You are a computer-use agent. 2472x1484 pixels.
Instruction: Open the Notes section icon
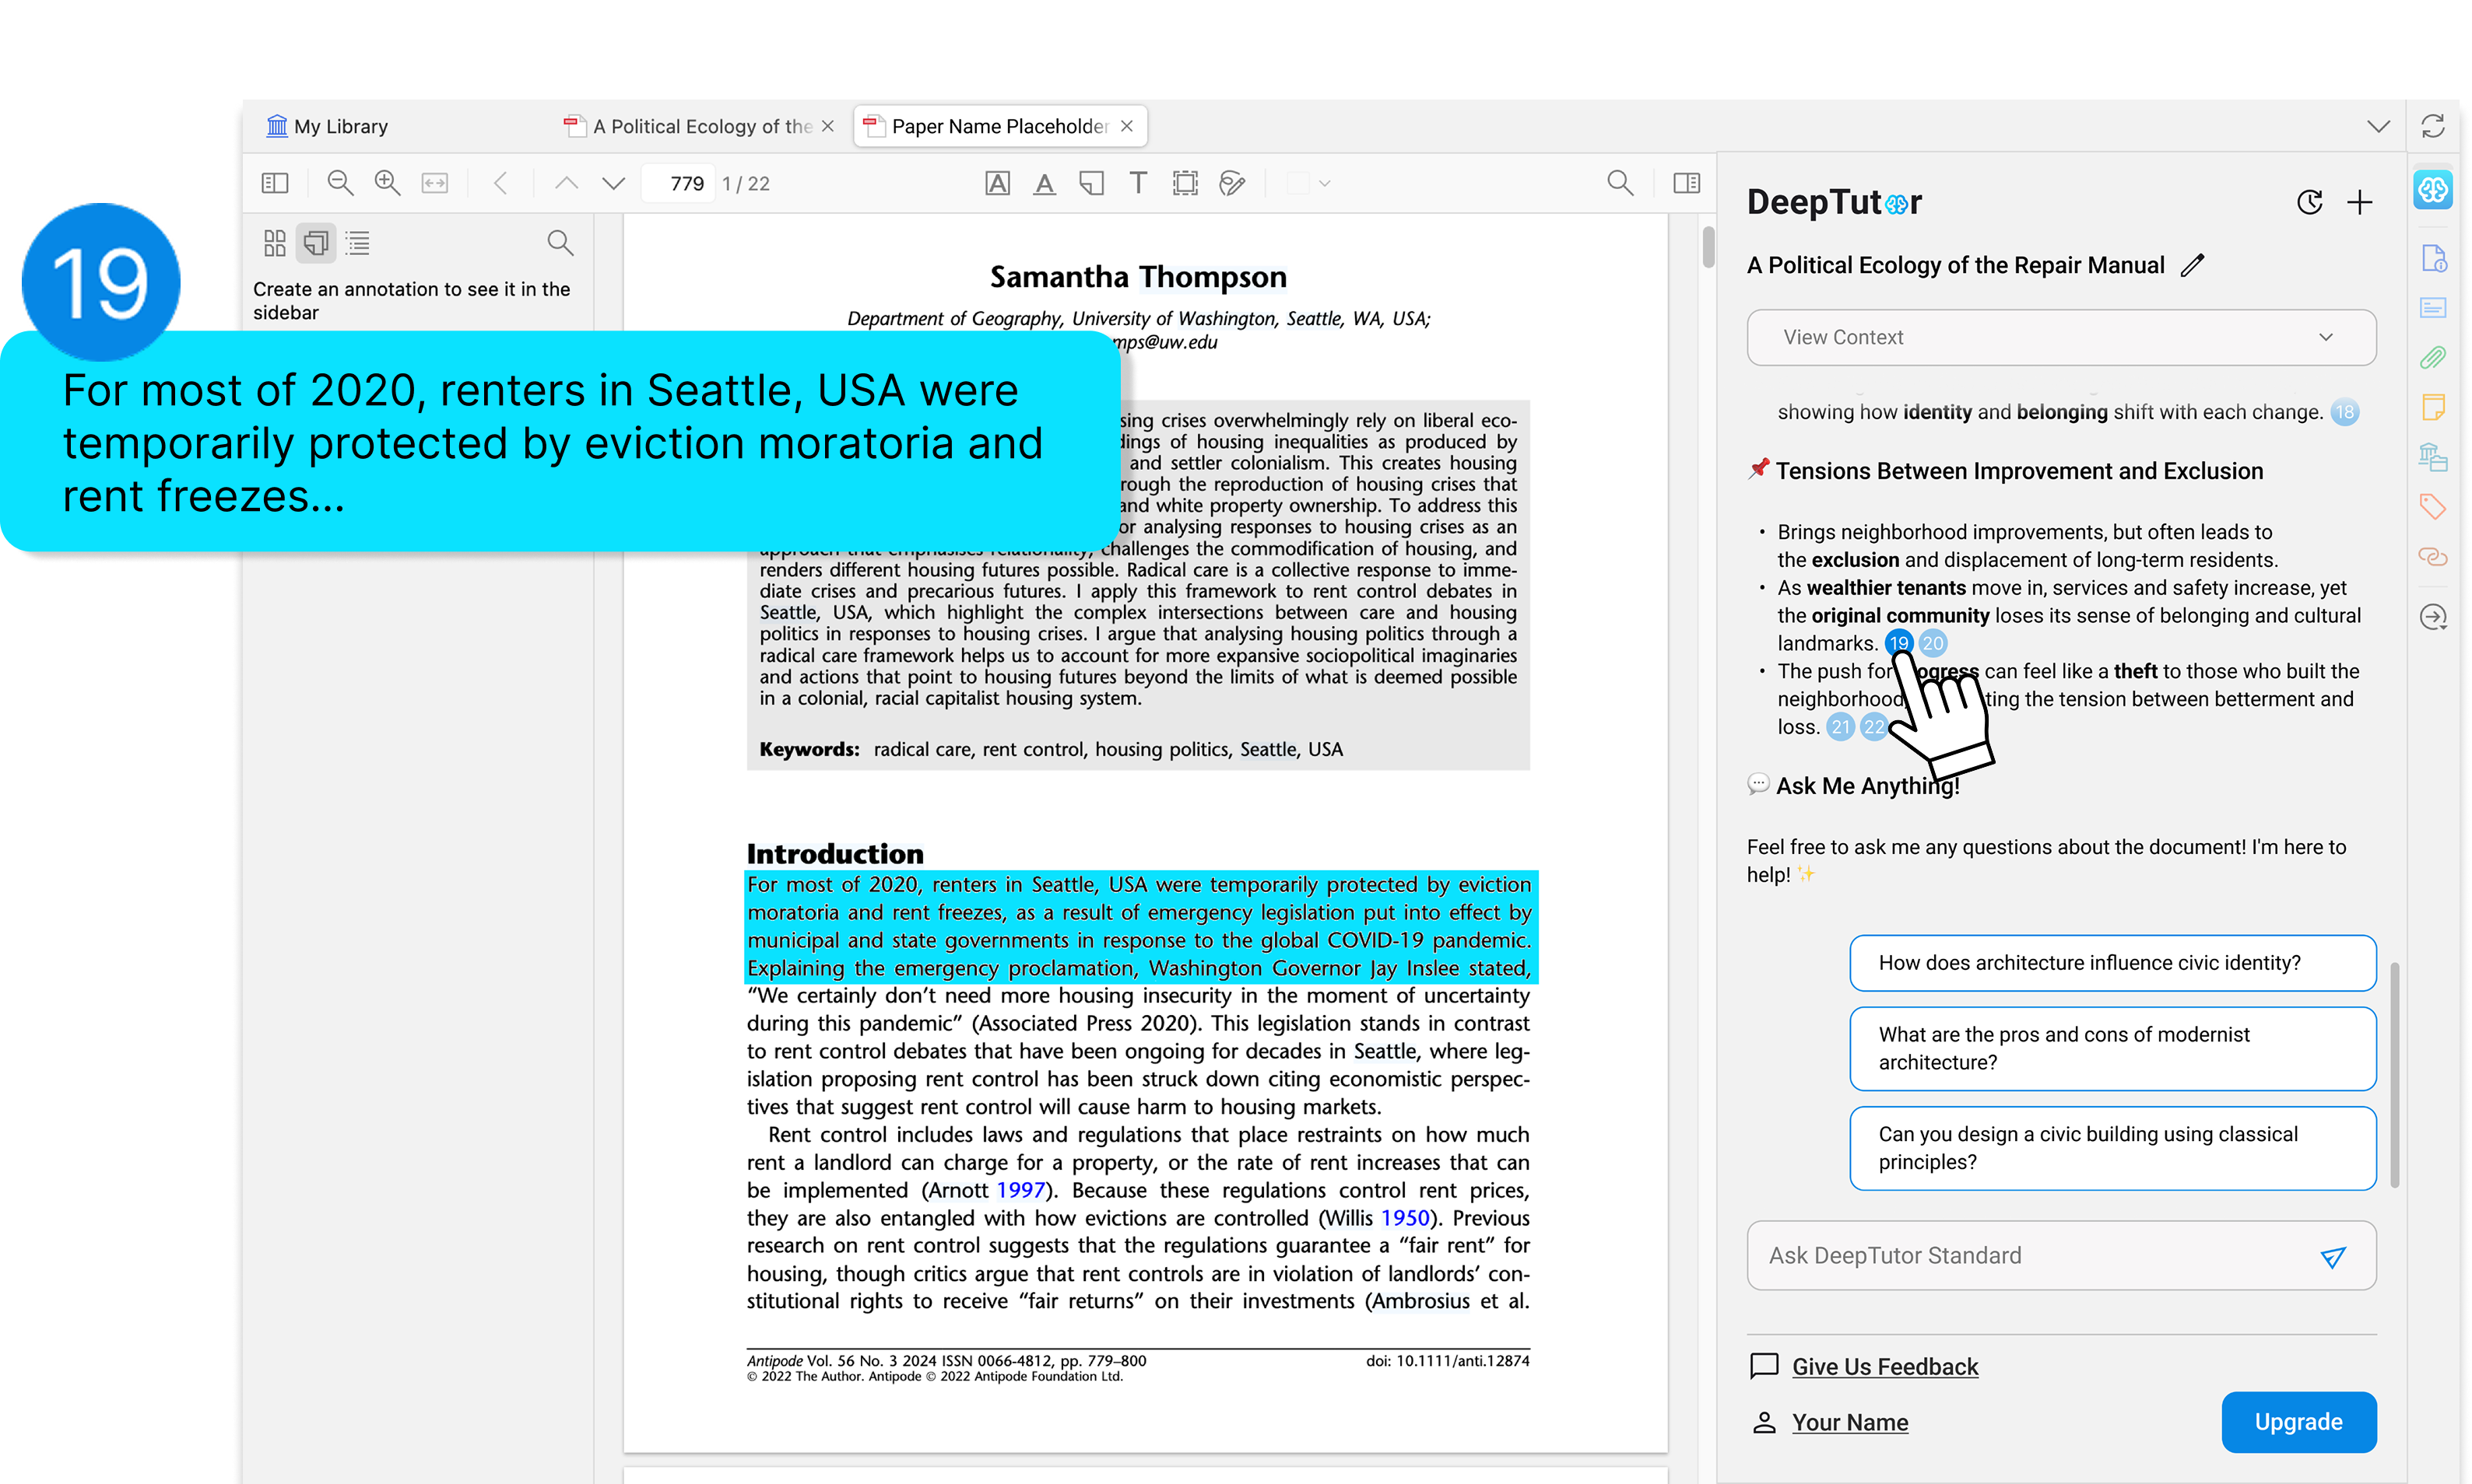coord(2433,407)
